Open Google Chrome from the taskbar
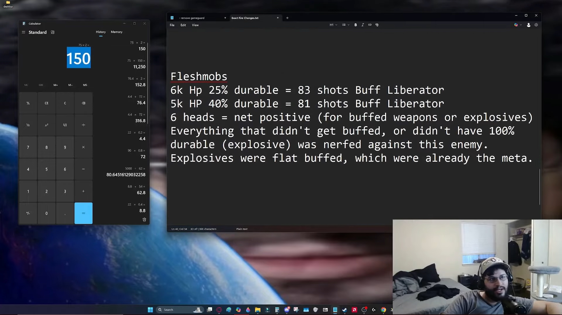This screenshot has height=315, width=562. pos(383,310)
